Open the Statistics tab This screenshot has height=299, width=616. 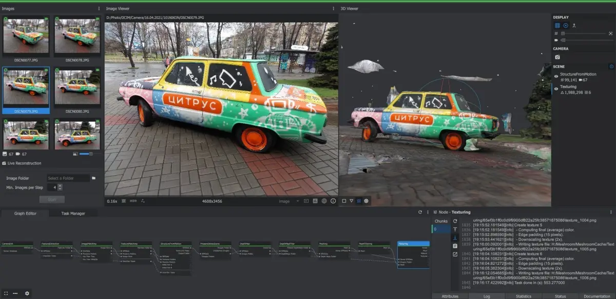523,296
